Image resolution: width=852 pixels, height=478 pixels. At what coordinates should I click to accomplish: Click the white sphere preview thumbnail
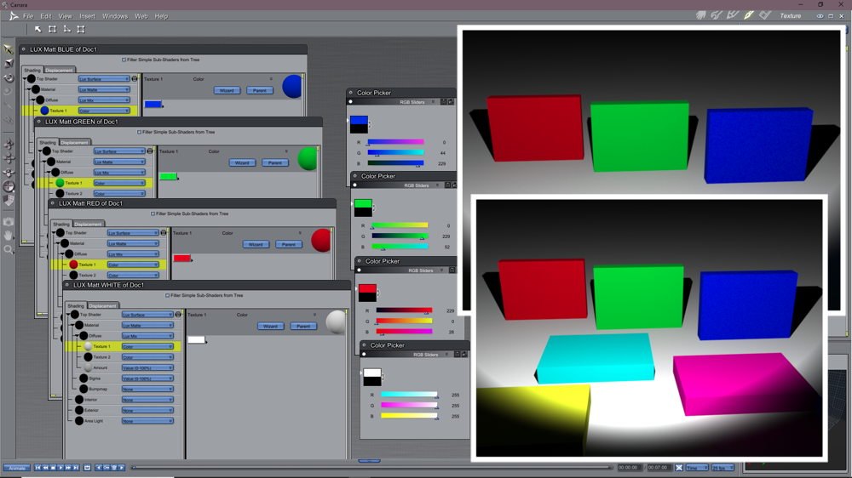tap(337, 322)
